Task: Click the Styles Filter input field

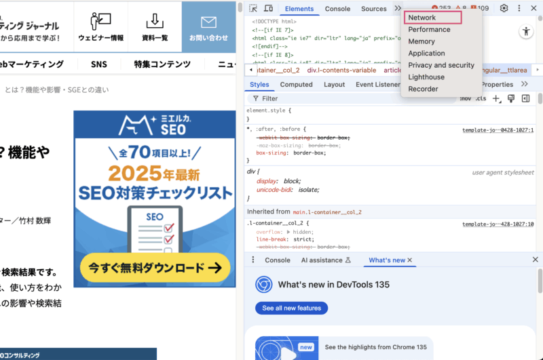Action: [352, 98]
